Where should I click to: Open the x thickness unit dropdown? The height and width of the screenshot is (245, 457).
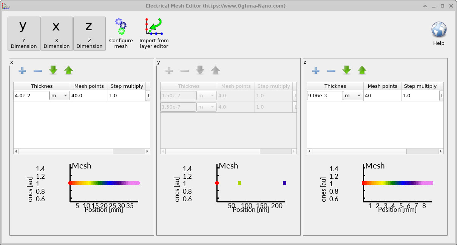(x=59, y=95)
